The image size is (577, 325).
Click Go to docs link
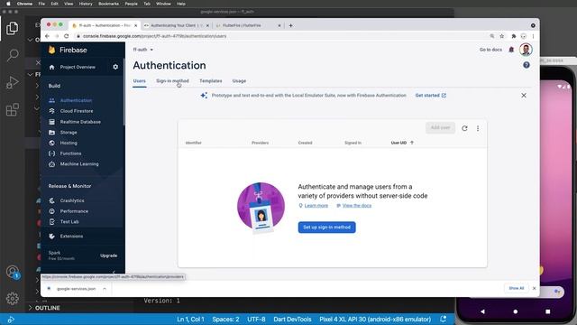(490, 50)
